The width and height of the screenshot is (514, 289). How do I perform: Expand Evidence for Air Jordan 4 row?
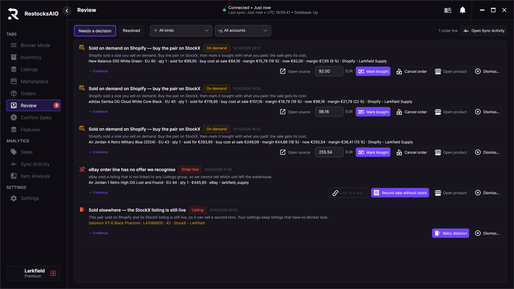pyautogui.click(x=99, y=152)
